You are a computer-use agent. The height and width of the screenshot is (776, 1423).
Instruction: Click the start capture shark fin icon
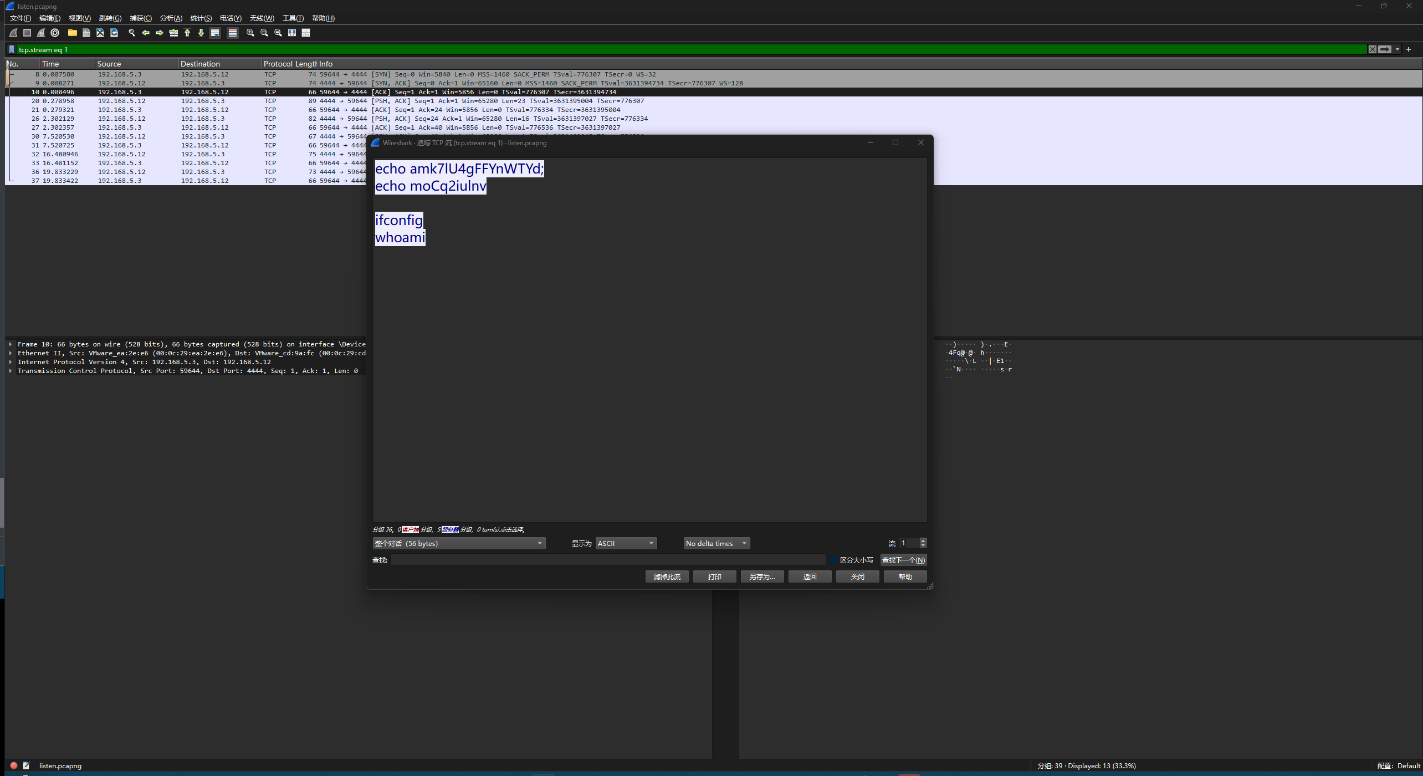[x=13, y=33]
